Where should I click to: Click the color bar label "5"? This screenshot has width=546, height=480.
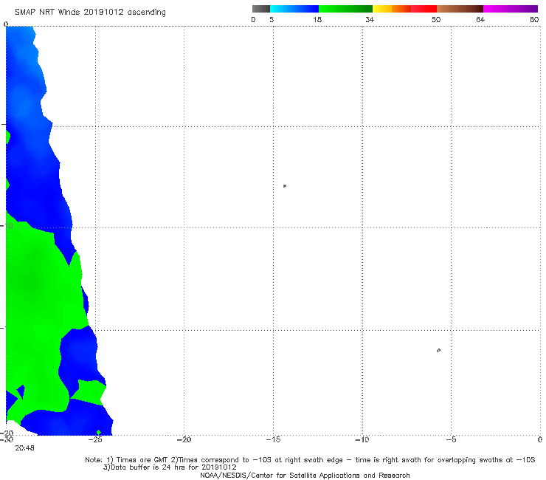[x=272, y=19]
